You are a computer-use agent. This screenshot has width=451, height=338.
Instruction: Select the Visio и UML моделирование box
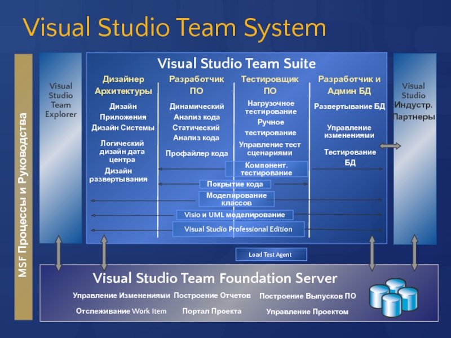pos(235,215)
